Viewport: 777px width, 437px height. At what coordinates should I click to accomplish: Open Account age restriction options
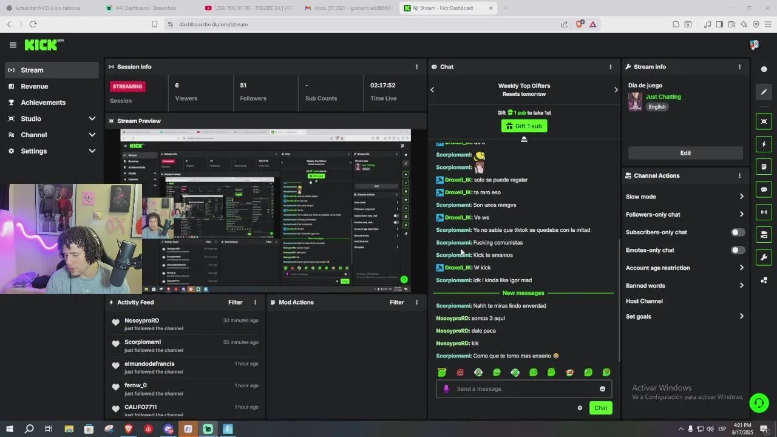point(685,268)
